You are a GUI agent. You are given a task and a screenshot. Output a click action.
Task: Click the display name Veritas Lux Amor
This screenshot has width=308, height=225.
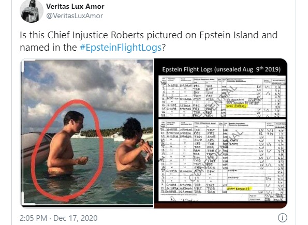pyautogui.click(x=75, y=6)
